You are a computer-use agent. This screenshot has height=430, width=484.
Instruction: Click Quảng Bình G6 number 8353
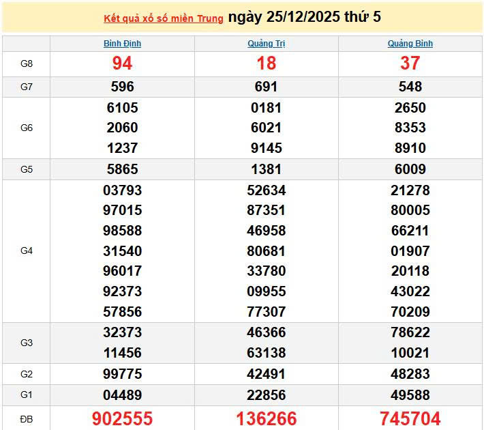[x=410, y=128]
